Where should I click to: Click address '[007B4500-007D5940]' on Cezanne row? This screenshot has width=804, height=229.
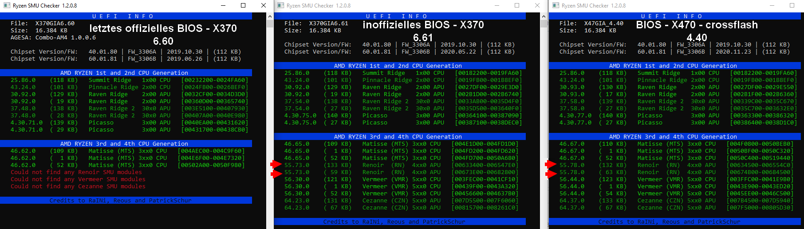coord(760,201)
